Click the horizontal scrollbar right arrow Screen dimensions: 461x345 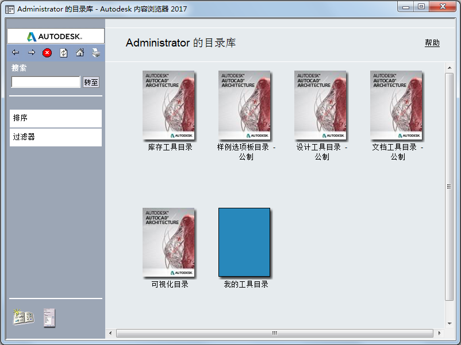click(440, 333)
